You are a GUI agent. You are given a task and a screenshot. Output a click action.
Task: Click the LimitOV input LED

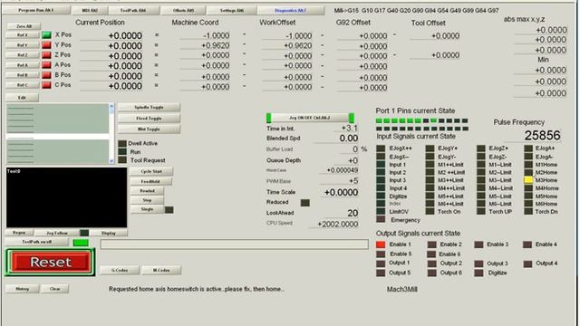tap(381, 211)
